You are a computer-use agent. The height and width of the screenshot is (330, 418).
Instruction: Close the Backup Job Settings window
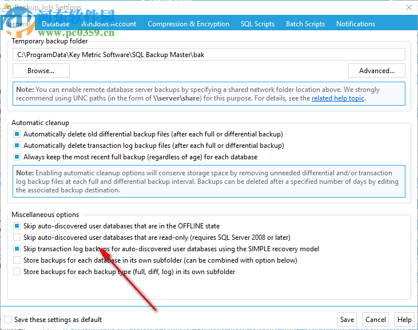pos(409,7)
